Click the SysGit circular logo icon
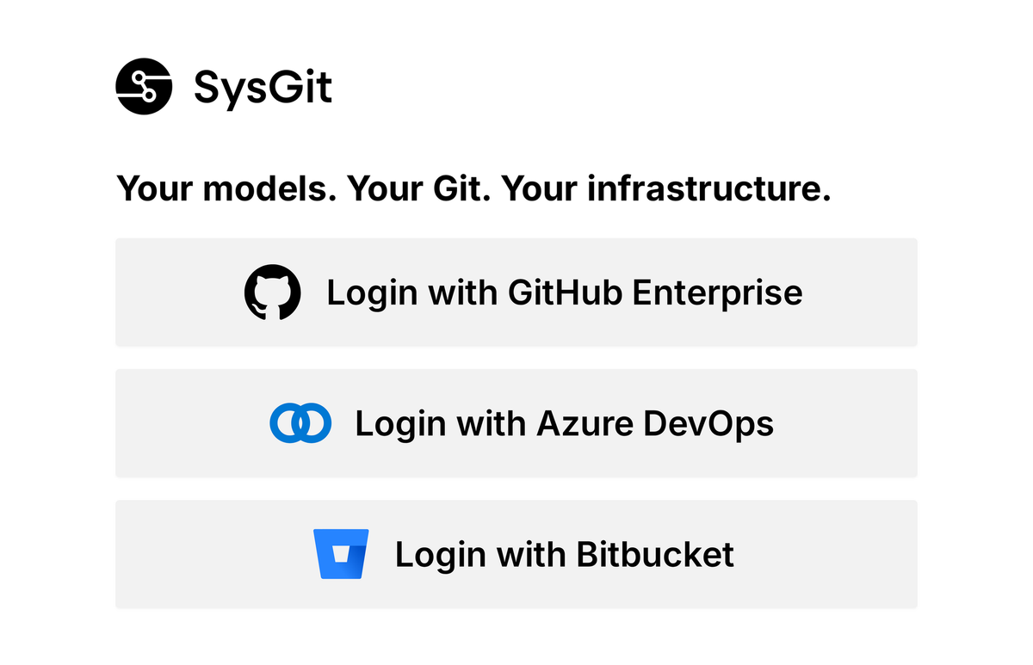The image size is (1033, 665). tap(144, 86)
